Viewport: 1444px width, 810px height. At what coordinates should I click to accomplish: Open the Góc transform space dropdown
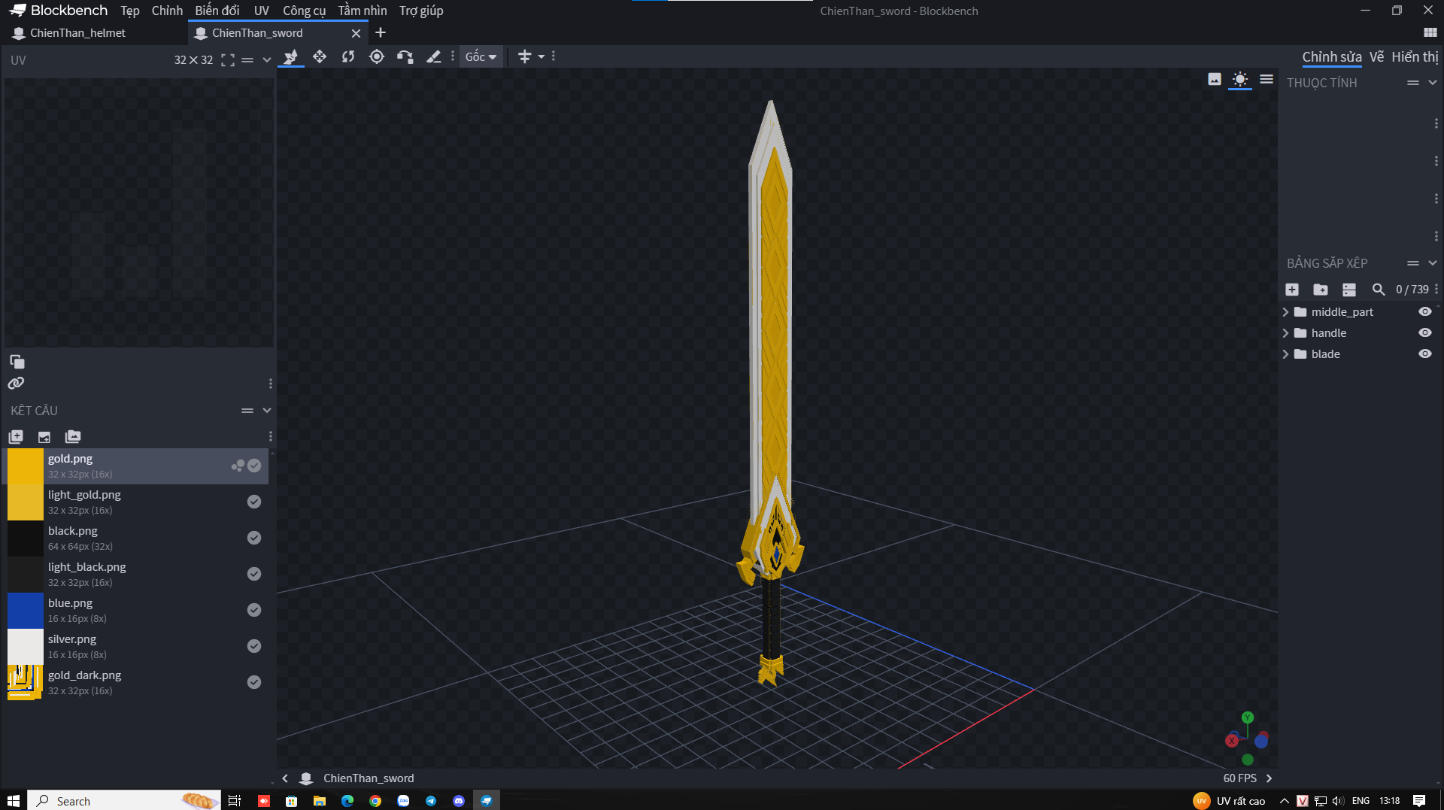(x=481, y=57)
